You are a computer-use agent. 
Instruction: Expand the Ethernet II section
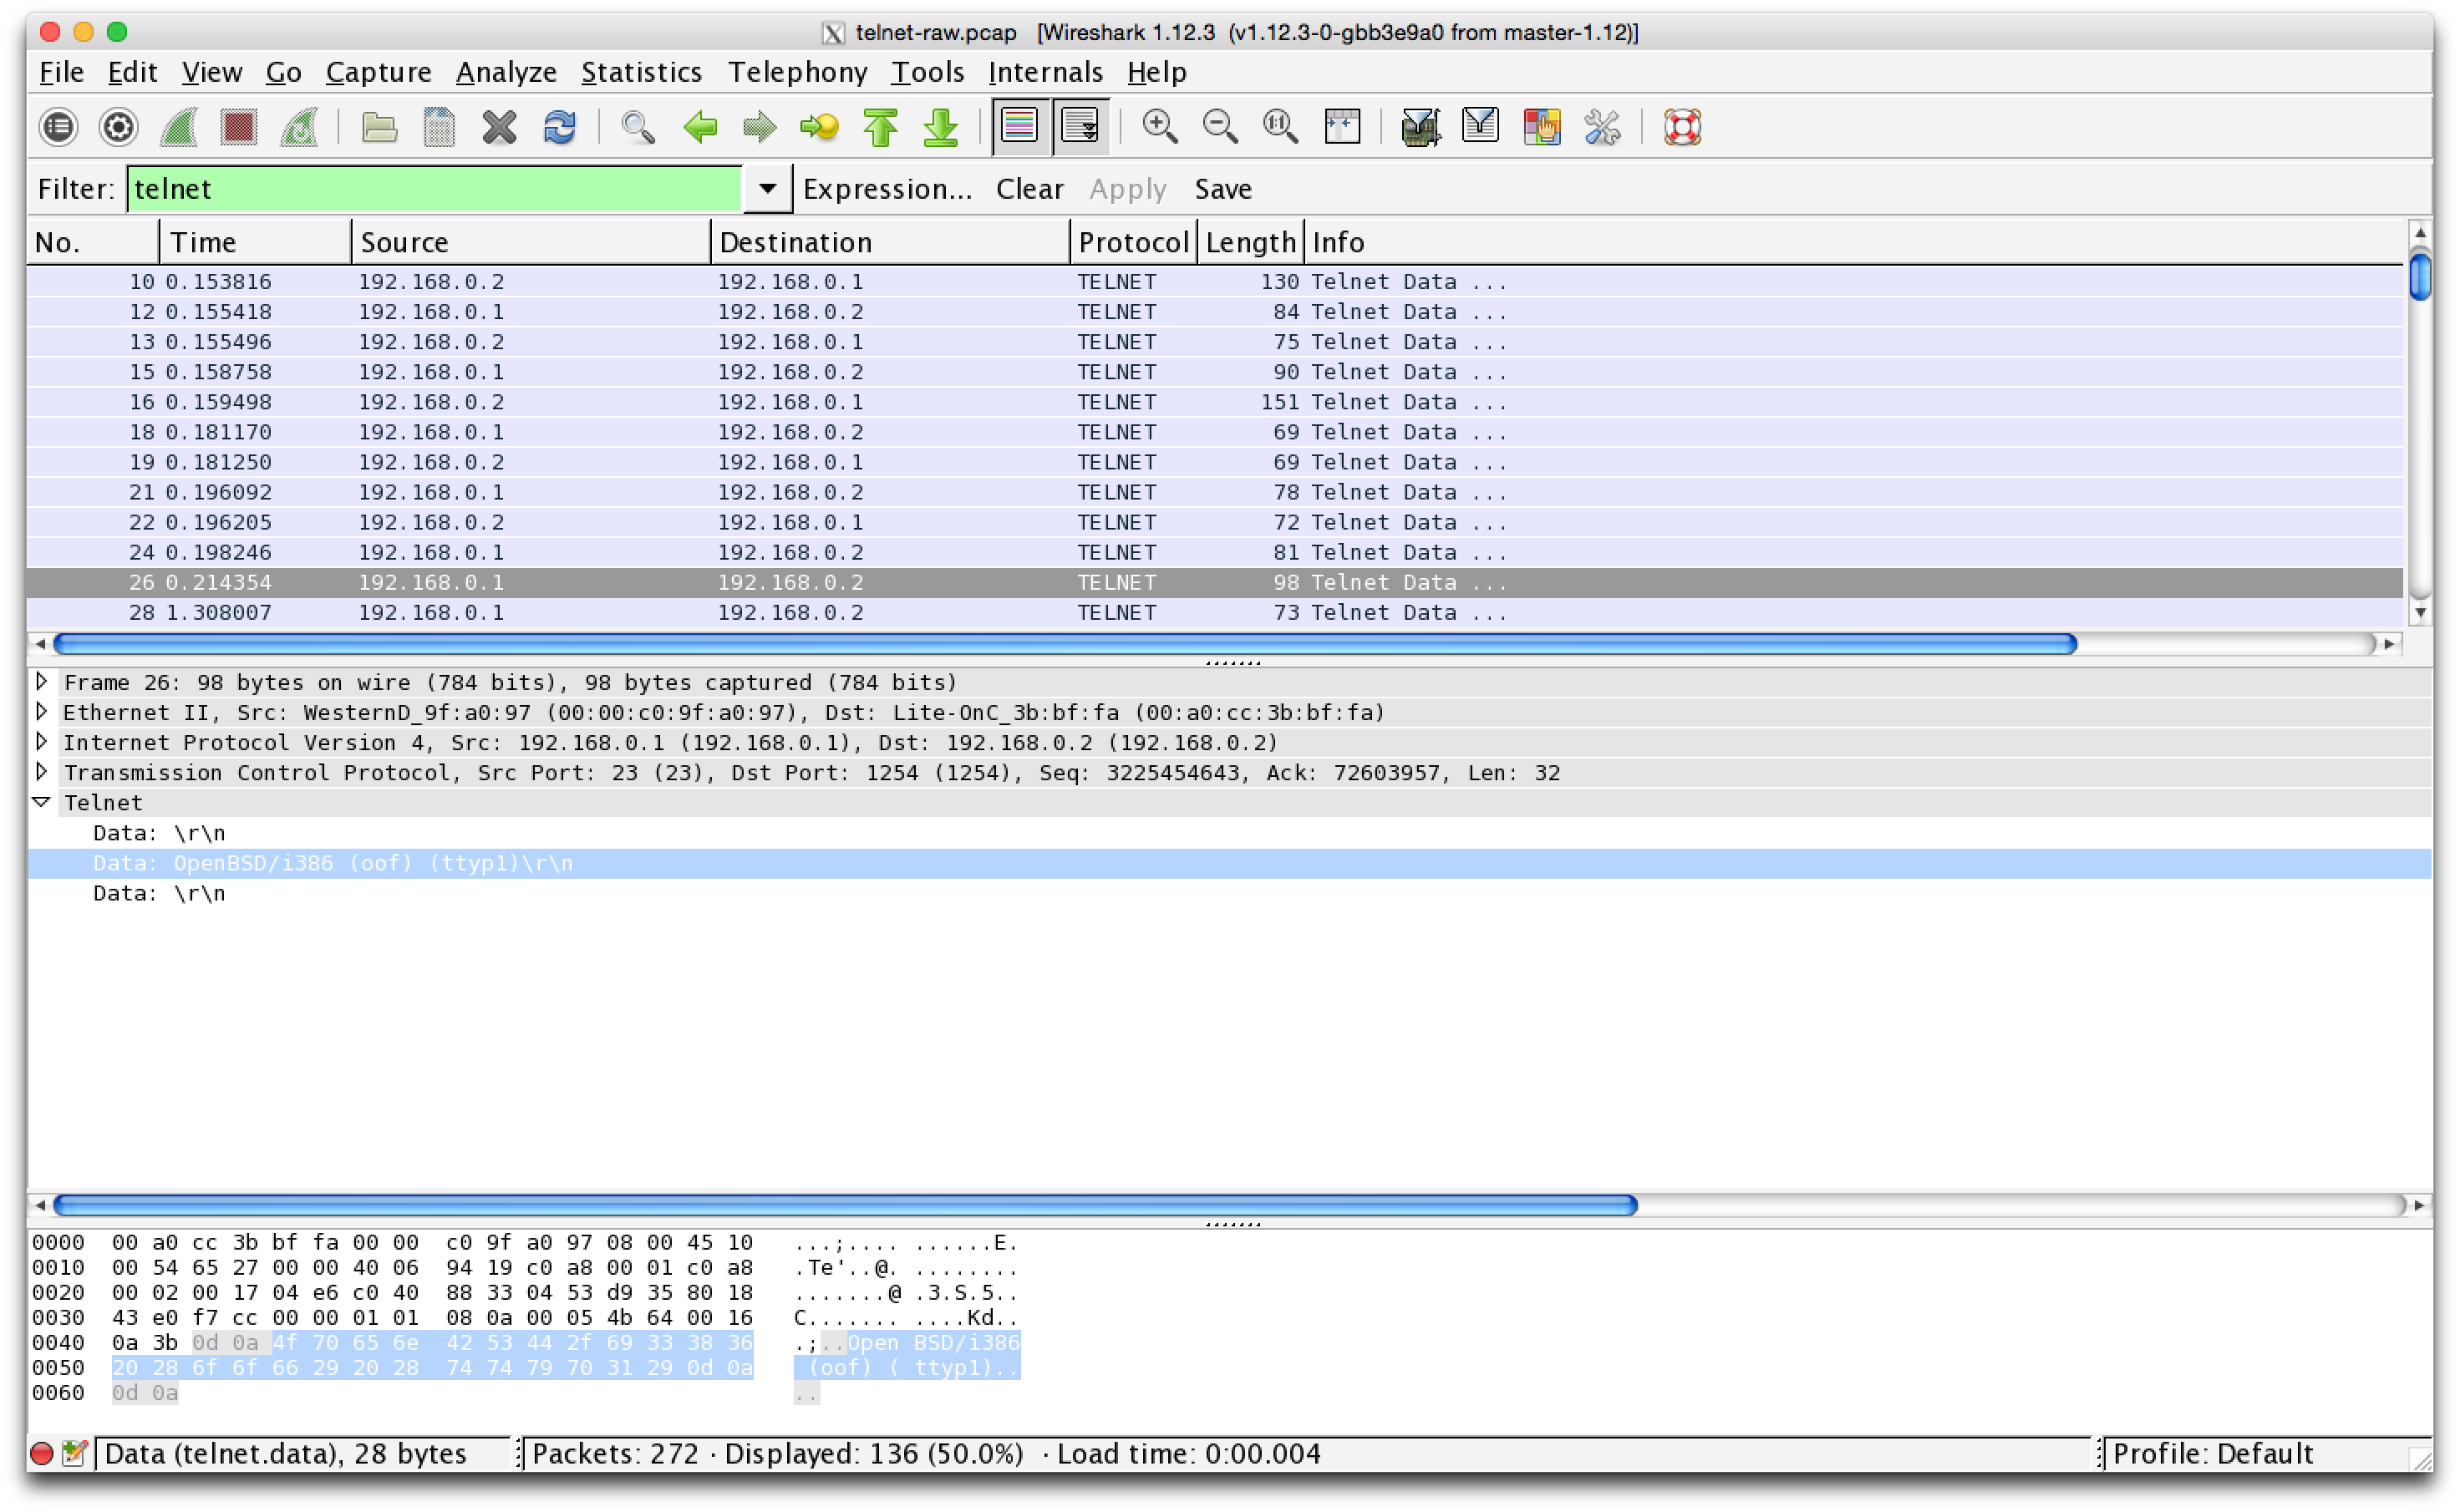point(42,711)
